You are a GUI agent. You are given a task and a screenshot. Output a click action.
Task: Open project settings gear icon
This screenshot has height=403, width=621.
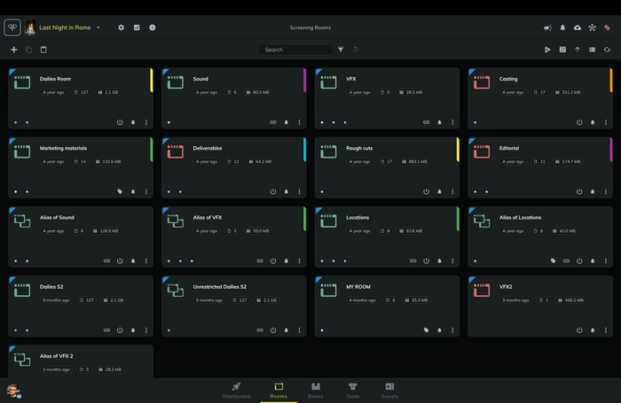[x=122, y=27]
